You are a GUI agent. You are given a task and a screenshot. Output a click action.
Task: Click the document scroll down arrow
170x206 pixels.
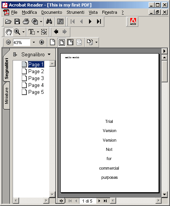[x=165, y=194]
